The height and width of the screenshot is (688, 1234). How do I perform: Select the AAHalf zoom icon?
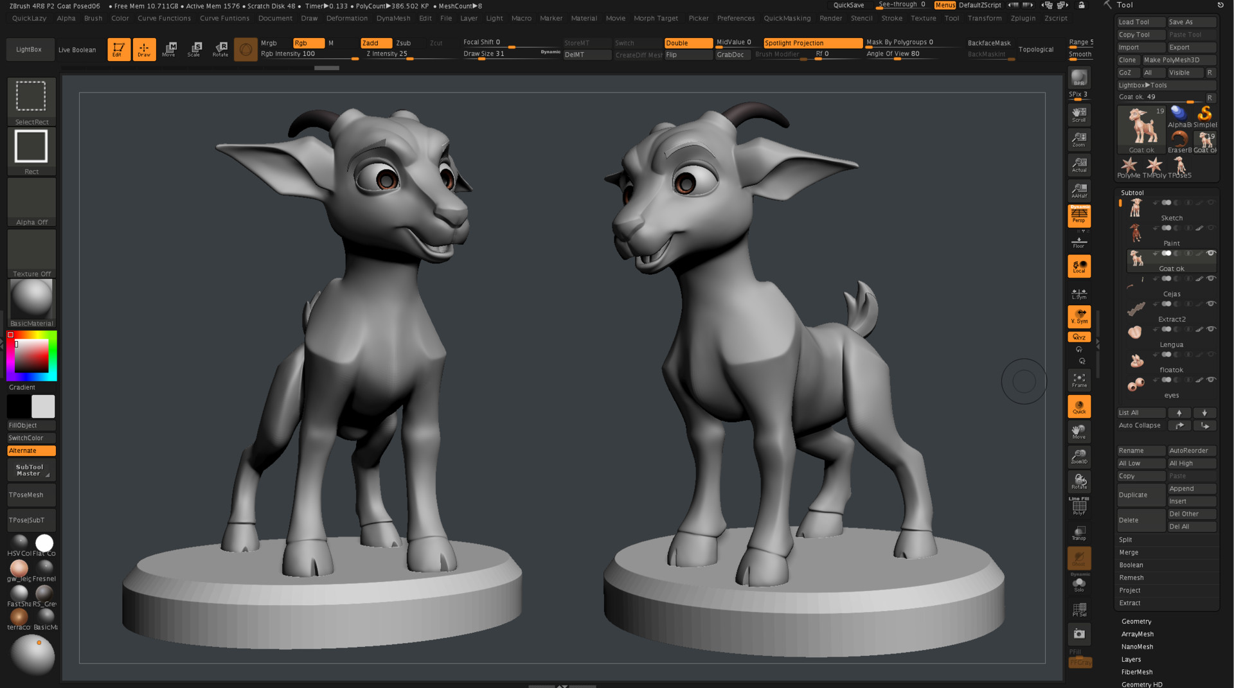pyautogui.click(x=1079, y=190)
